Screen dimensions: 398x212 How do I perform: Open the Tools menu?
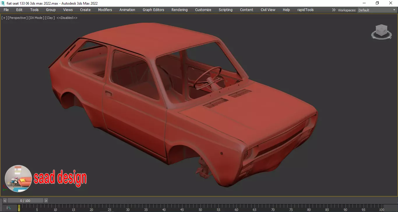click(x=34, y=10)
